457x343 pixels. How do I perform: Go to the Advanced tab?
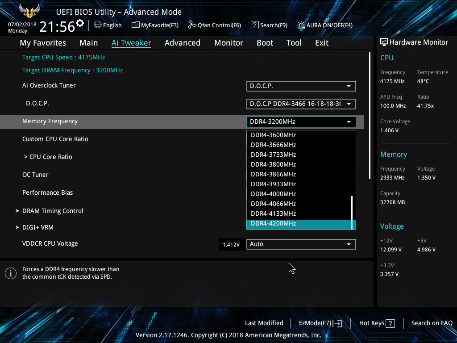coord(183,43)
